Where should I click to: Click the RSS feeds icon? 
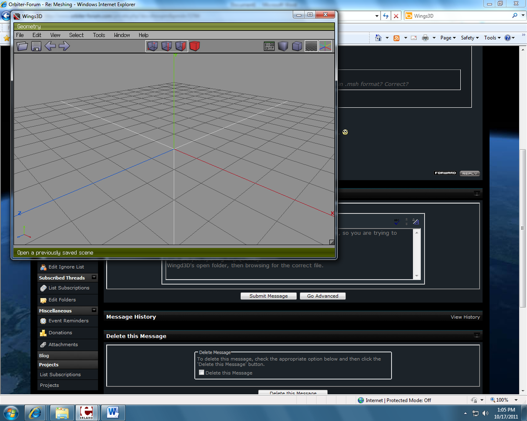(397, 38)
